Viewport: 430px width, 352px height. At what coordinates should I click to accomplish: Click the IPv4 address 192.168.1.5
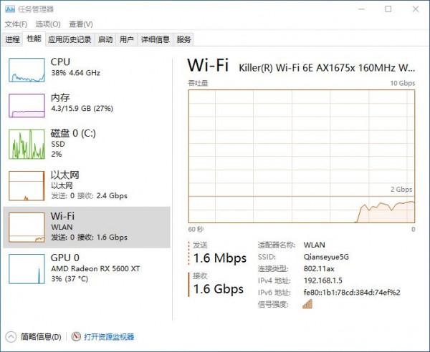point(323,280)
